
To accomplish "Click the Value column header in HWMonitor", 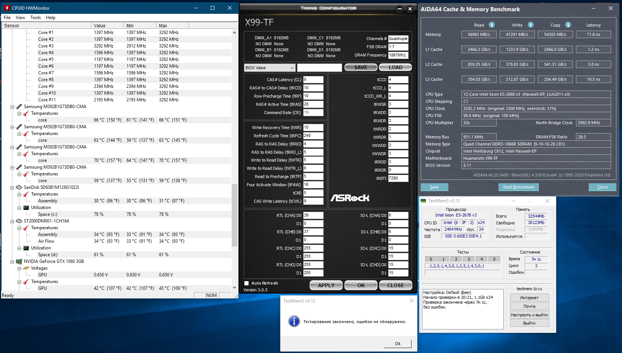I will click(107, 25).
